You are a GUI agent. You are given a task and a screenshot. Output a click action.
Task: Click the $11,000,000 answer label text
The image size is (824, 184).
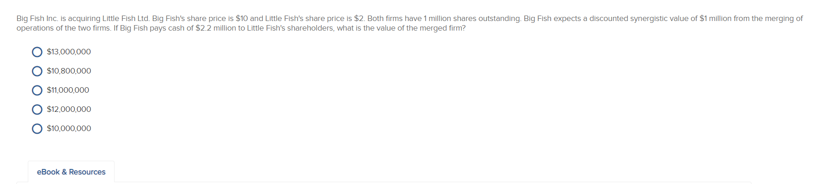point(68,90)
